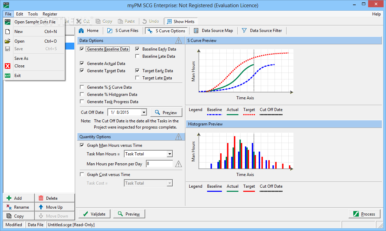Click blue Baseline swatch in S Curve legend
The width and height of the screenshot is (386, 231).
coord(214,114)
